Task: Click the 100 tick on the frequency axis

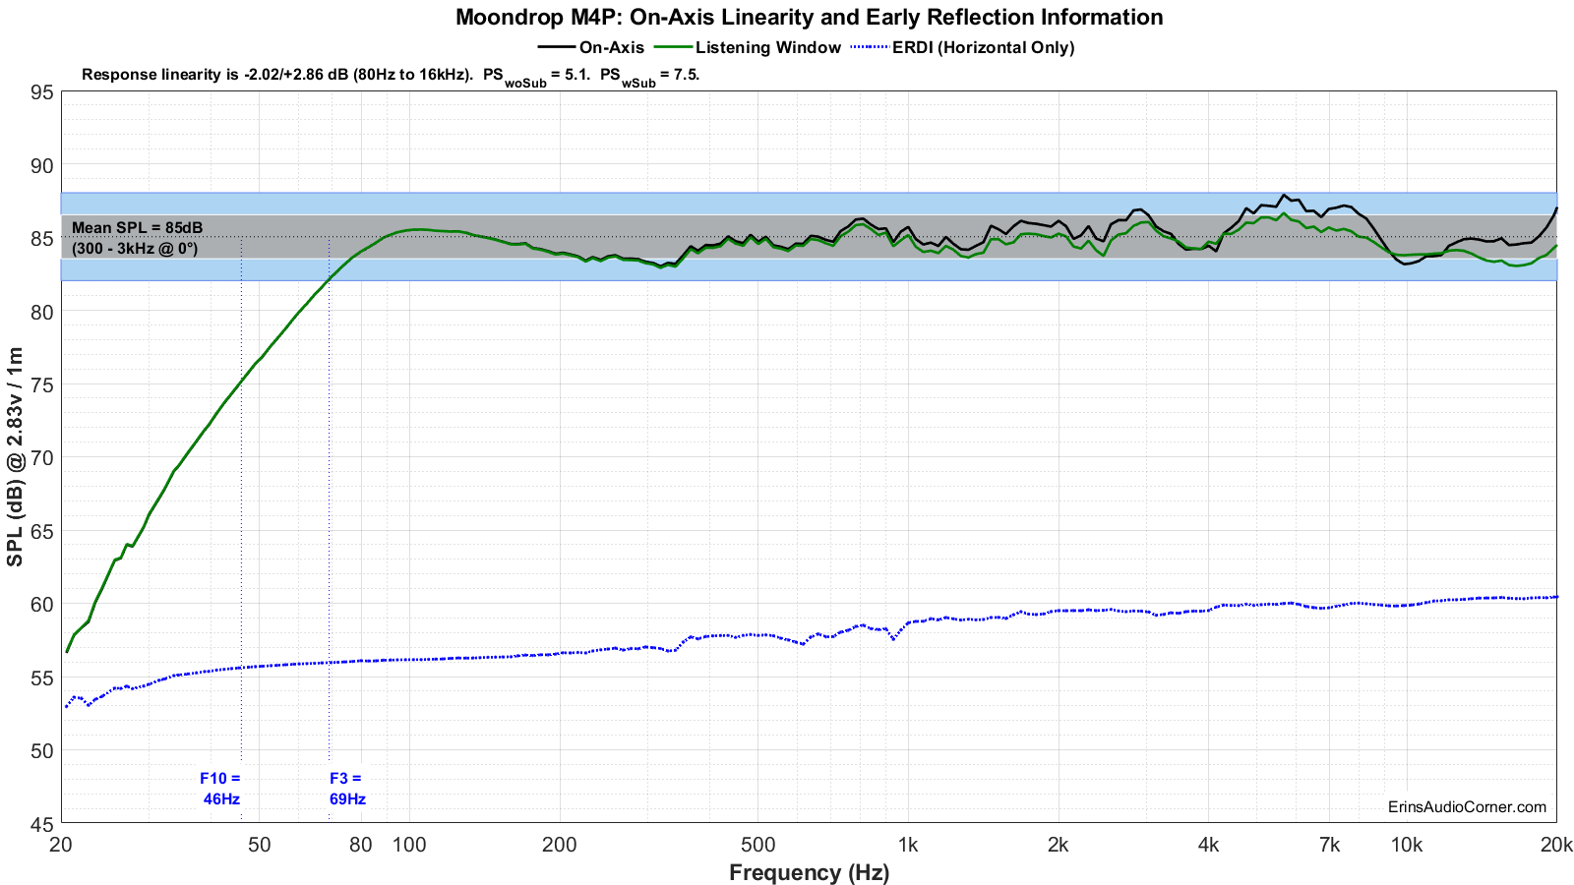Action: [x=408, y=845]
